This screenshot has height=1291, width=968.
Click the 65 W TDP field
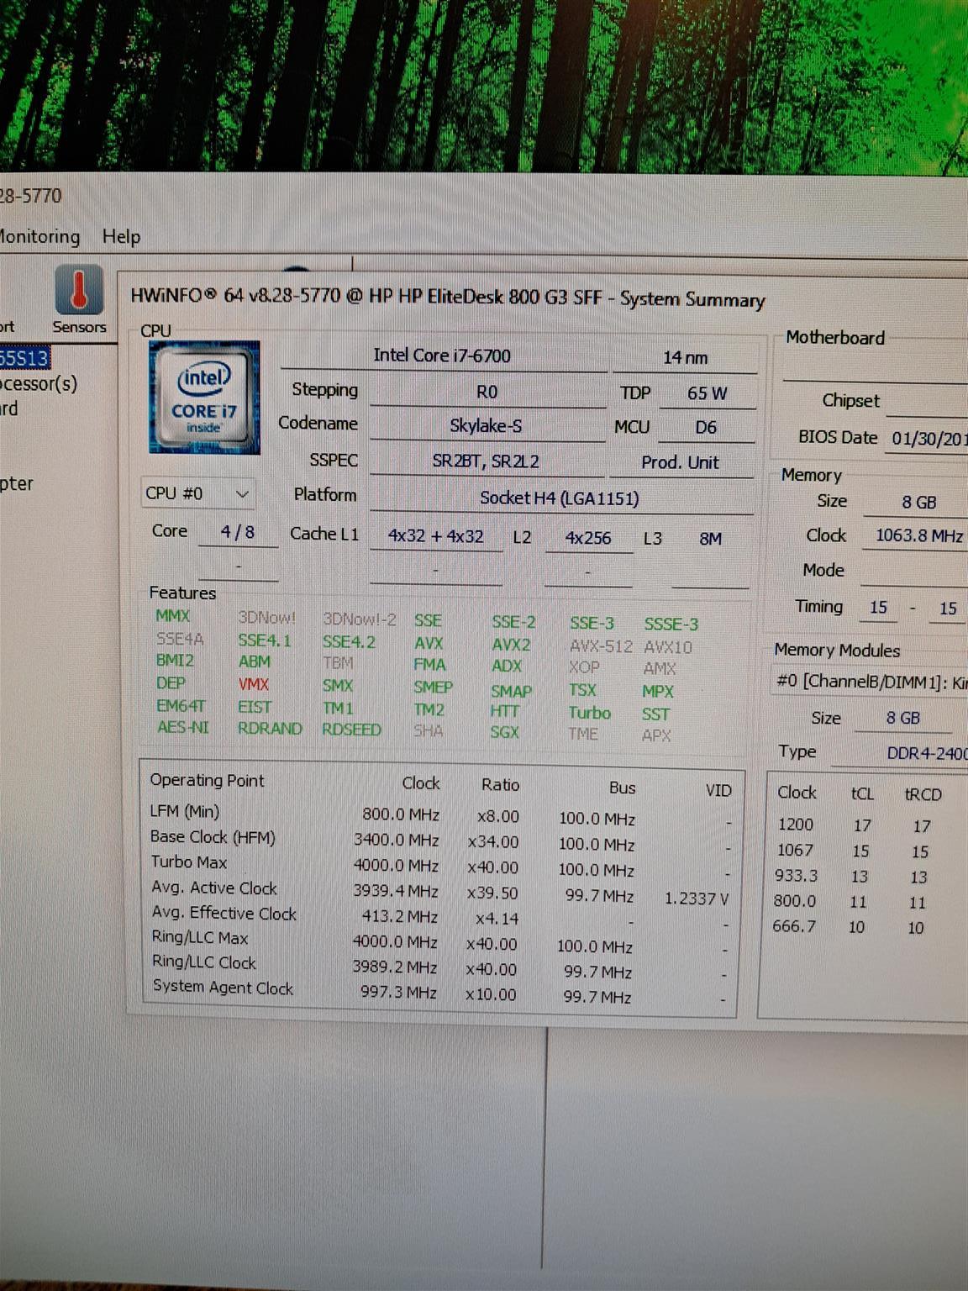point(707,393)
